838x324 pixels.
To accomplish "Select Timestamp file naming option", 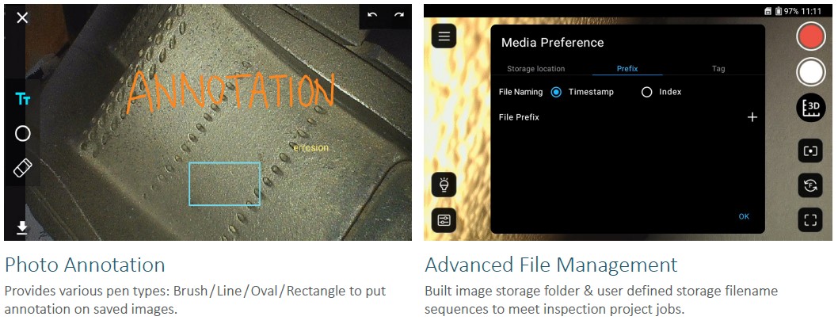I will [x=582, y=92].
